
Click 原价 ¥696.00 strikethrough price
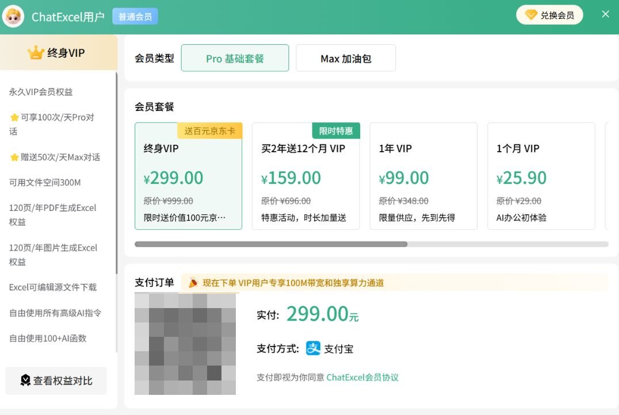point(286,201)
